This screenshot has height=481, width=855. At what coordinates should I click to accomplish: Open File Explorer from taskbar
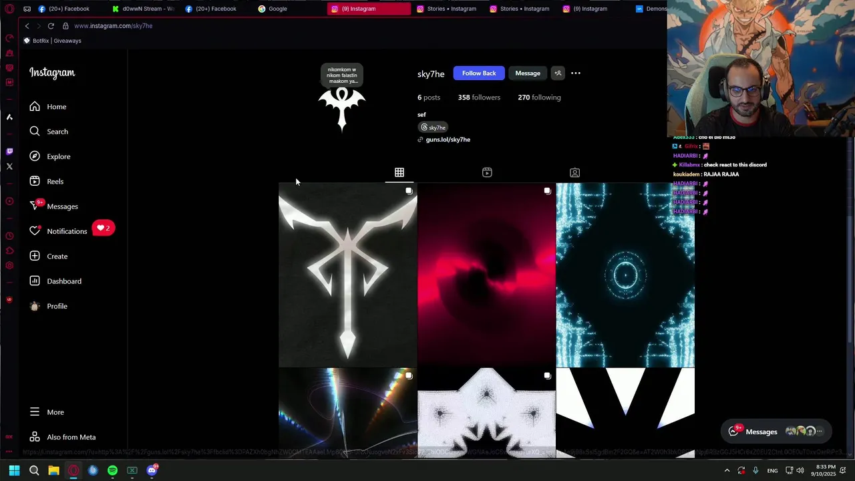[x=53, y=470]
